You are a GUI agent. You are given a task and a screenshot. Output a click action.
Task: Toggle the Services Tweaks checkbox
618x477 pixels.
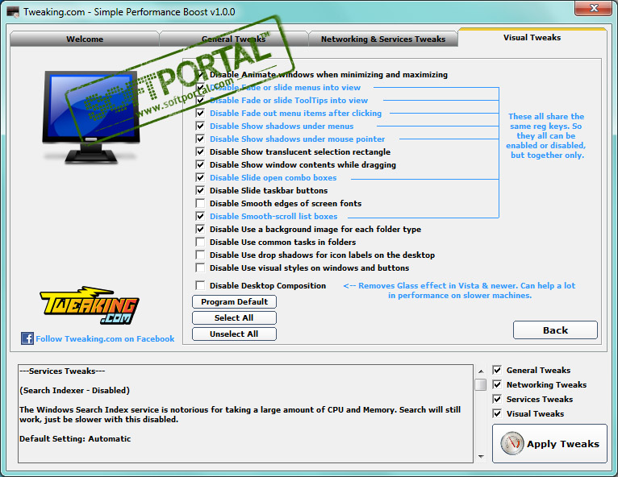click(497, 399)
